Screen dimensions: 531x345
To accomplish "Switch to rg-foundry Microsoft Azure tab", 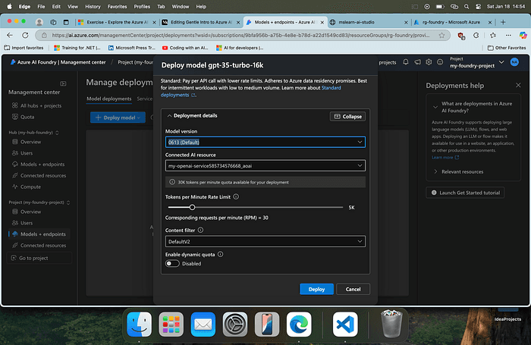I will pos(452,22).
